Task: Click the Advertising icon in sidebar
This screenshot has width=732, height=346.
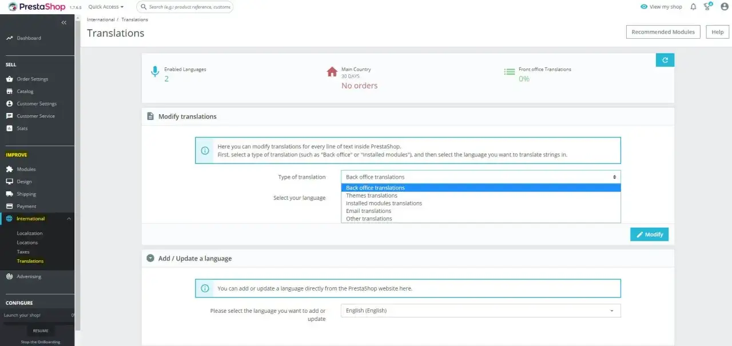Action: point(9,276)
